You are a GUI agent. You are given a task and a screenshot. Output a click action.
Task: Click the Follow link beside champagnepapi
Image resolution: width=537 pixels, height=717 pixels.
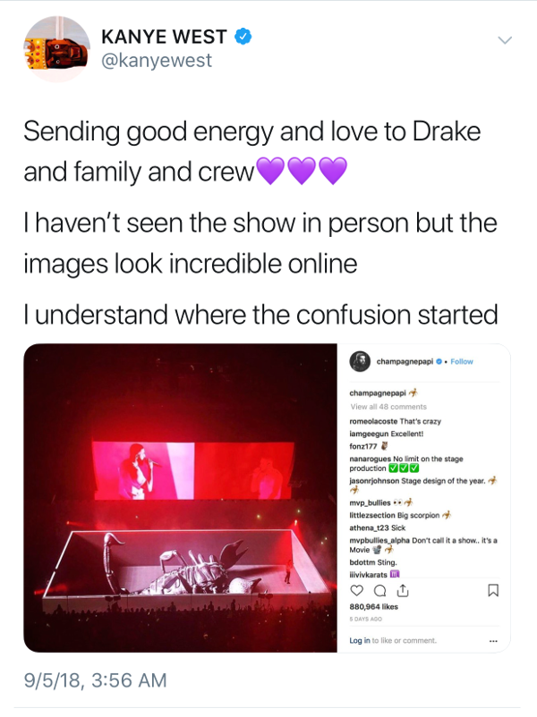(x=462, y=361)
